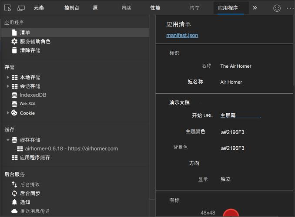Open the DevTools more options ellipsis
The height and width of the screenshot is (217, 295).
[x=291, y=8]
